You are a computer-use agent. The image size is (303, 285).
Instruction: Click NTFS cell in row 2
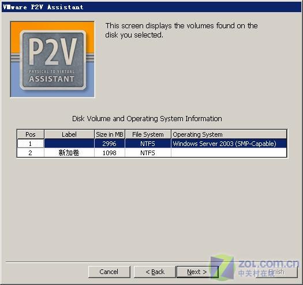click(x=148, y=153)
